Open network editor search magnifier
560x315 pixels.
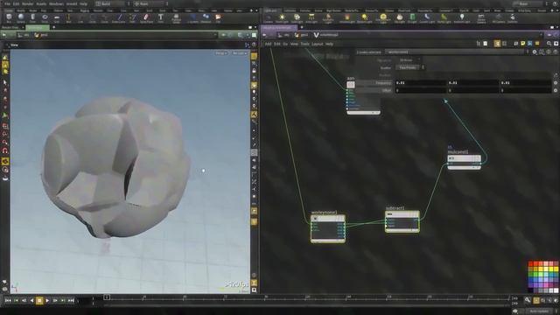(x=549, y=44)
